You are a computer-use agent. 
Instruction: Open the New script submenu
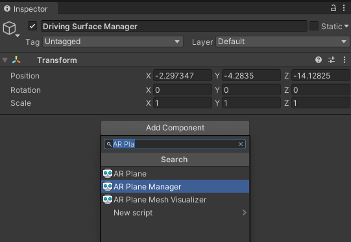pyautogui.click(x=175, y=212)
